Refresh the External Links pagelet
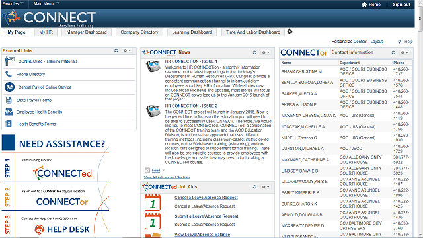Screen dimensions: 423x238 pyautogui.click(x=116, y=50)
